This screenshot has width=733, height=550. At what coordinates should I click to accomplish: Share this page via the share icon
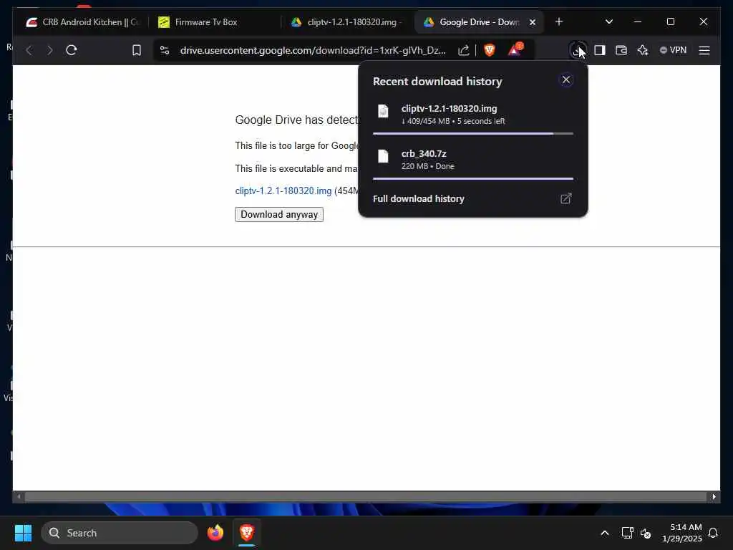click(x=463, y=50)
